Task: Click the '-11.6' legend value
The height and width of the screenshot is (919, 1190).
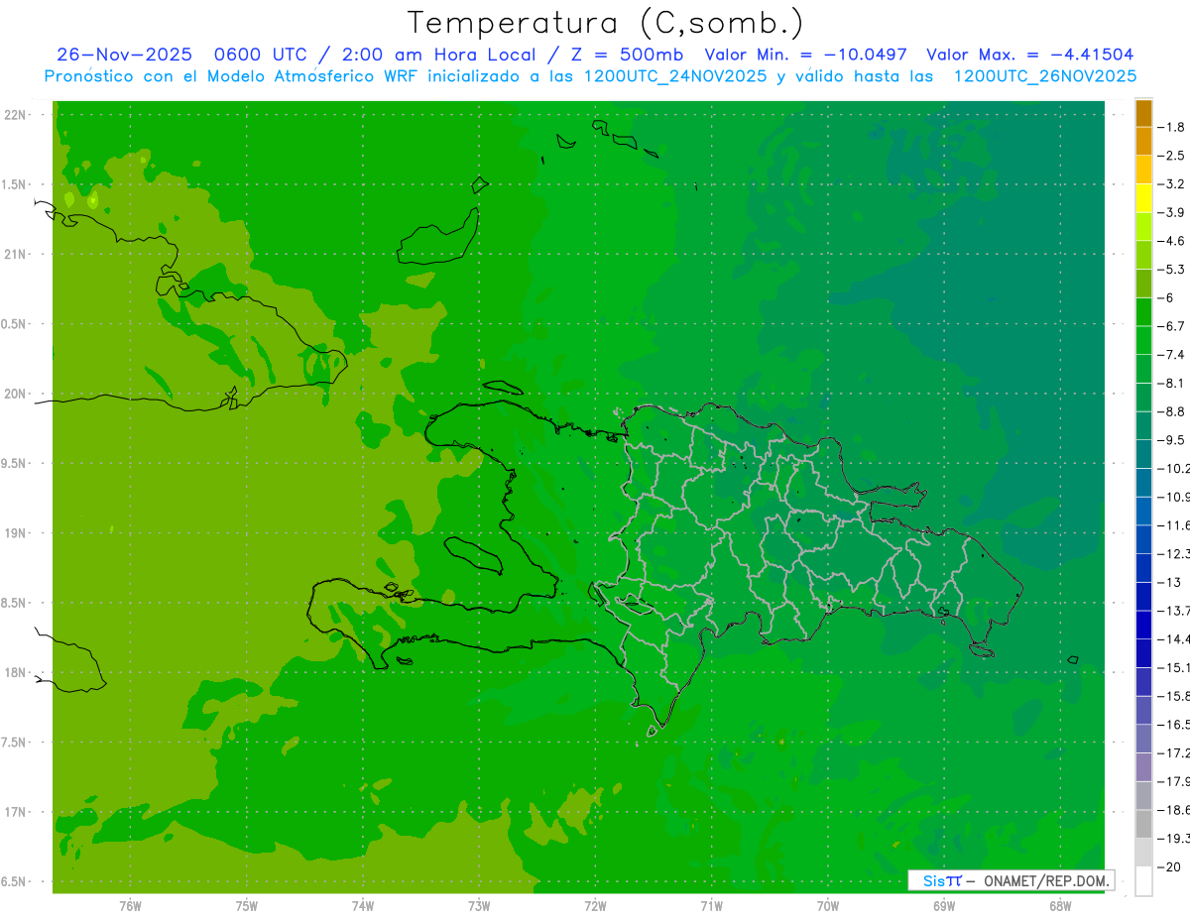Action: tap(1173, 525)
